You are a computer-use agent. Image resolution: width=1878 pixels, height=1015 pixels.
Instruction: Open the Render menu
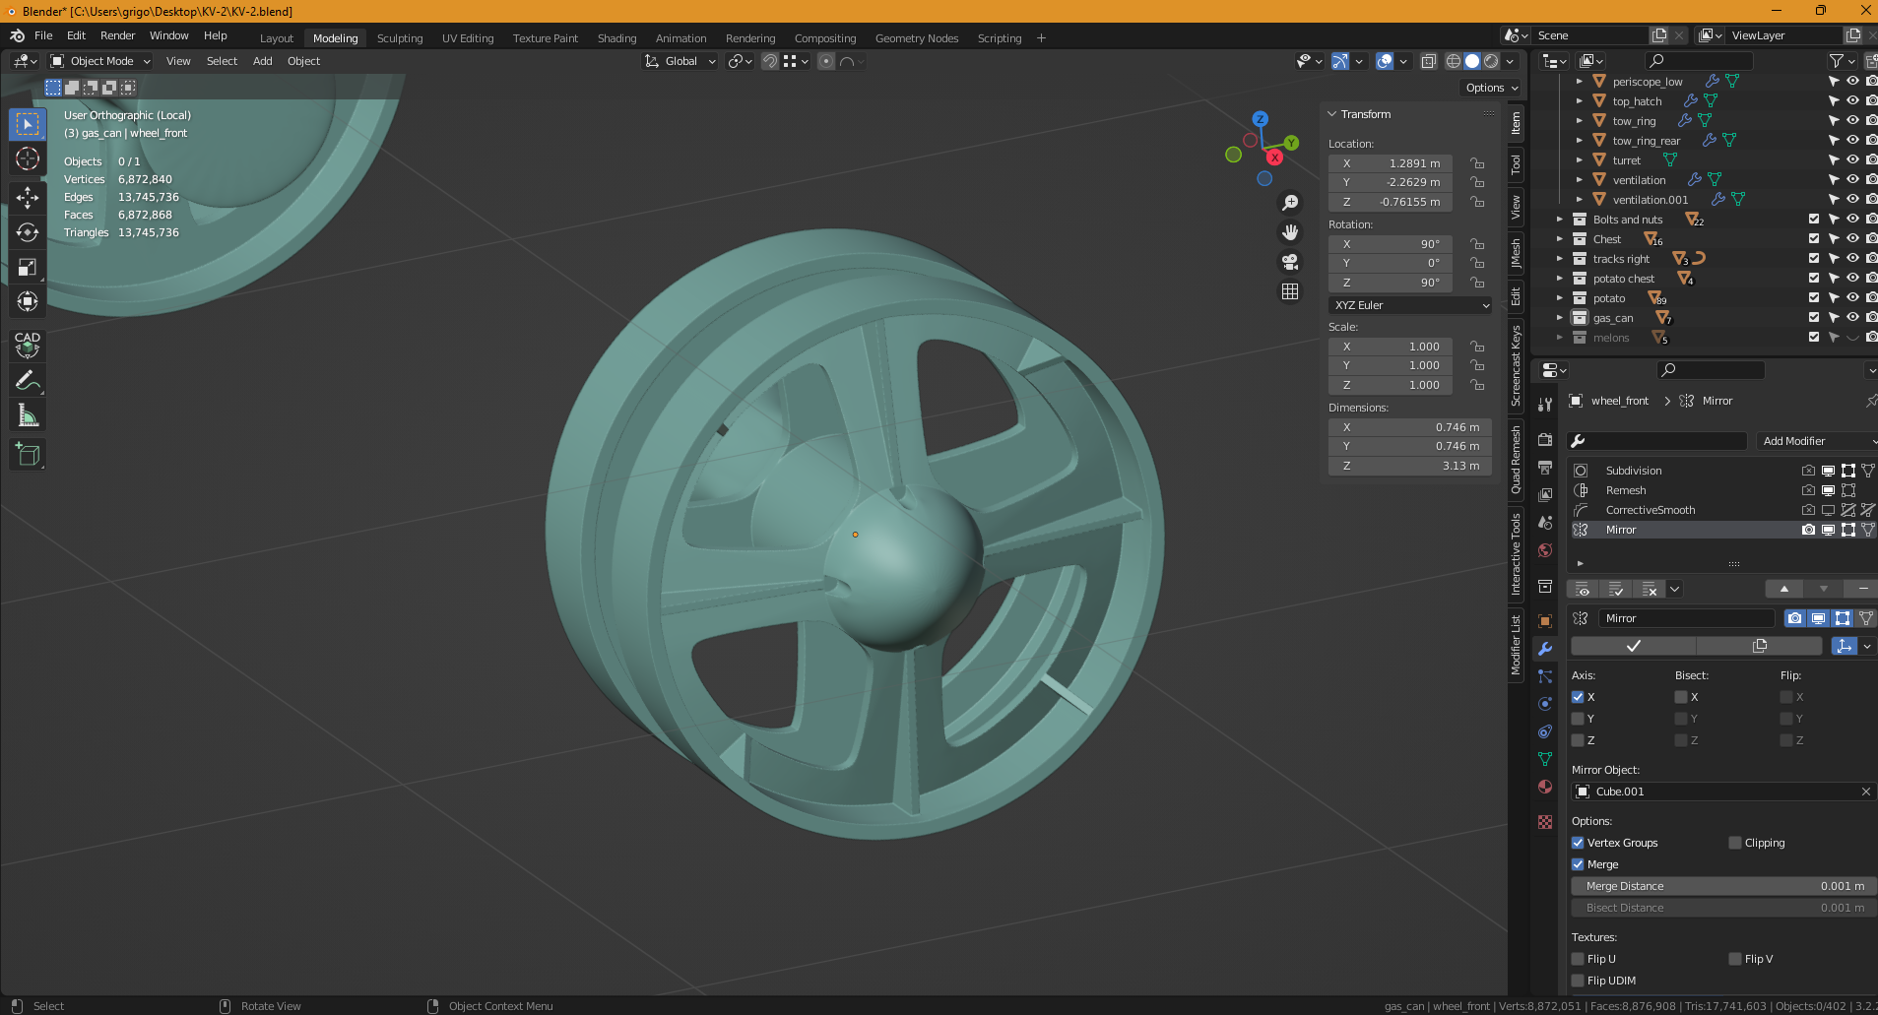coord(117,35)
